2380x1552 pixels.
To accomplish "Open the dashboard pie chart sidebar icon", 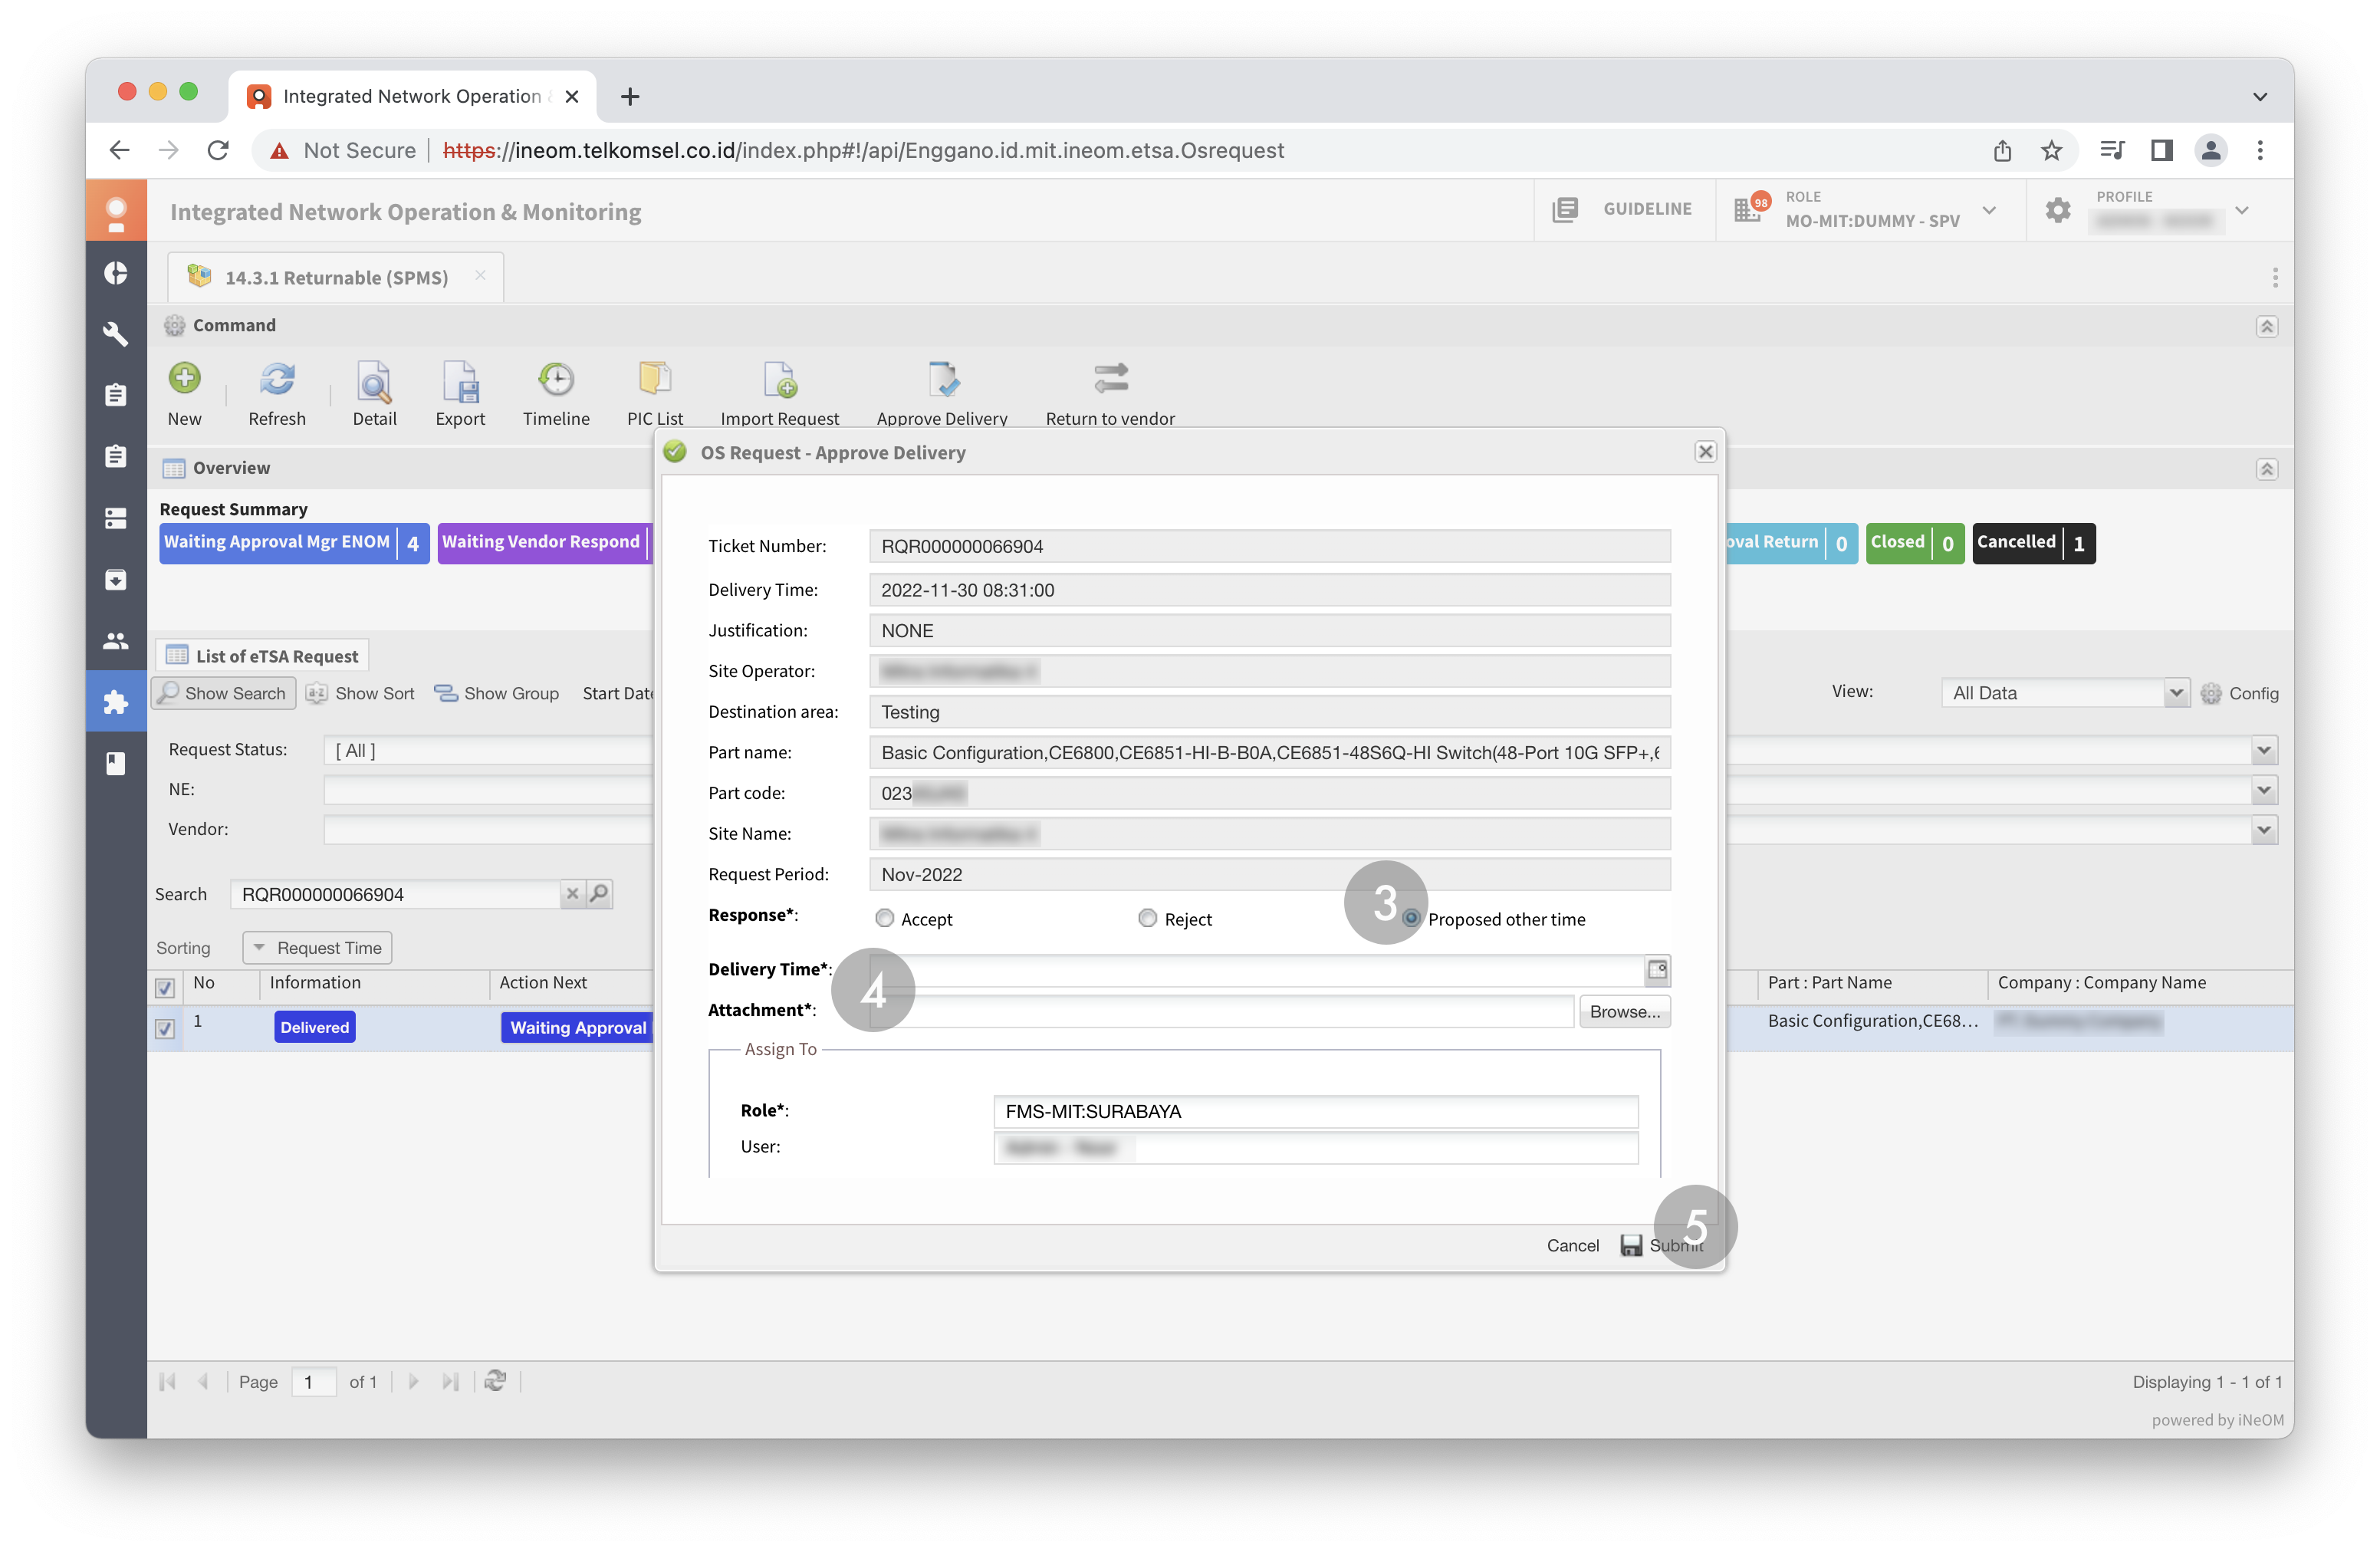I will click(x=116, y=273).
